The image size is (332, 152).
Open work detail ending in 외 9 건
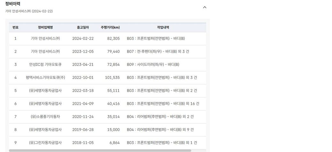[160, 130]
